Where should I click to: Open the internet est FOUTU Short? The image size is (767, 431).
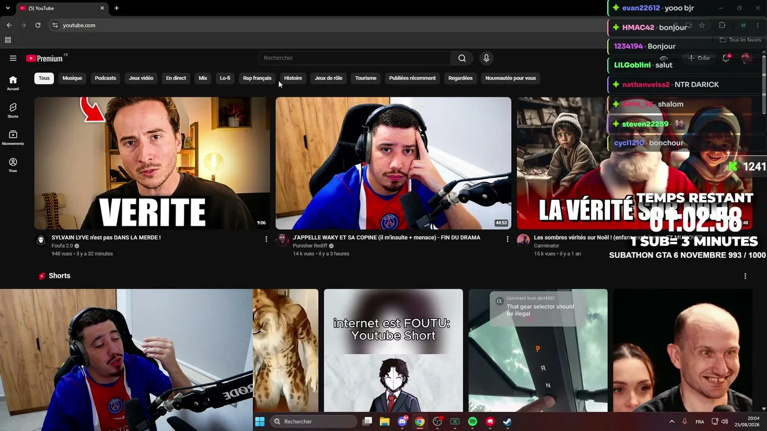[393, 351]
